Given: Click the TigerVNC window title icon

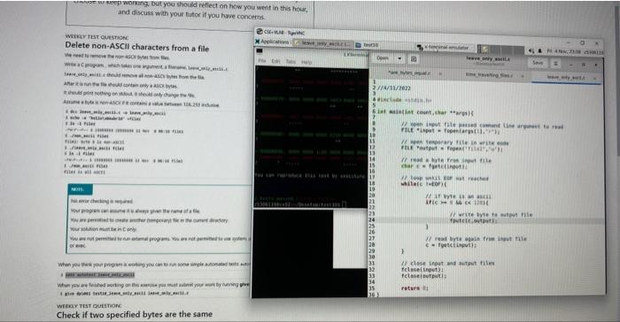Looking at the screenshot, I should point(260,31).
